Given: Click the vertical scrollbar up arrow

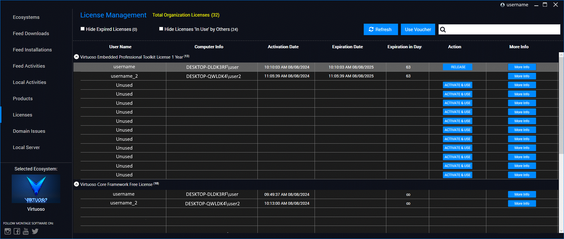Looking at the screenshot, I should 561,55.
